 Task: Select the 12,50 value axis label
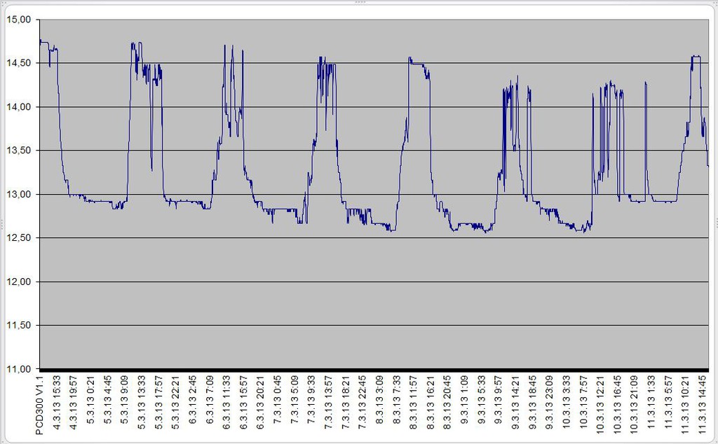tap(19, 238)
